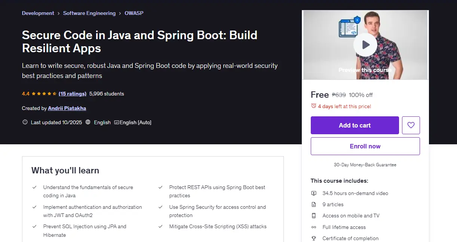This screenshot has width=457, height=242.
Task: Click the star rating icons
Action: pyautogui.click(x=44, y=94)
